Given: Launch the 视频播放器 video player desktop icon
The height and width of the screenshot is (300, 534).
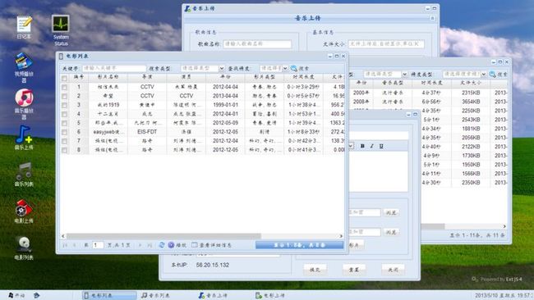Looking at the screenshot, I should (24, 67).
